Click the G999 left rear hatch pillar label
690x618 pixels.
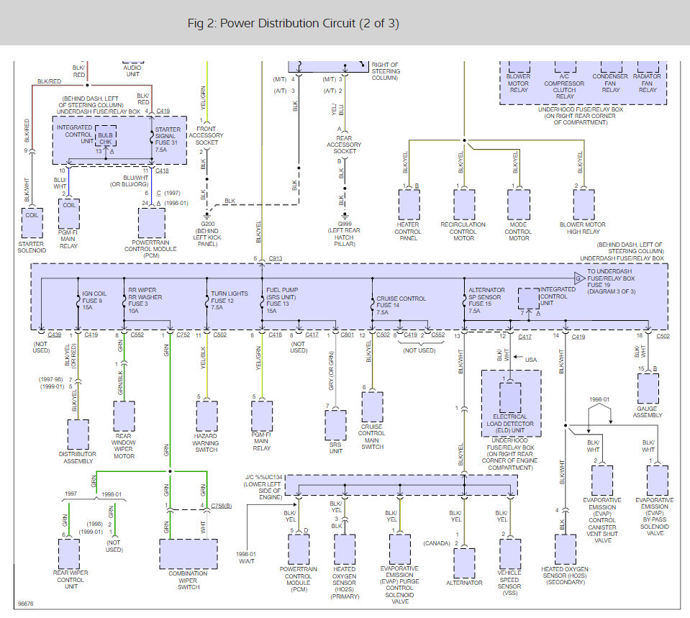344,234
